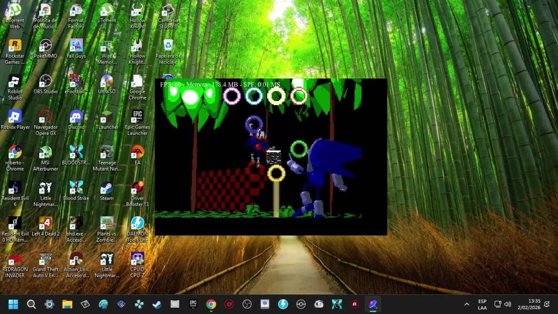Show hidden system tray icons
The width and height of the screenshot is (558, 314).
(467, 304)
